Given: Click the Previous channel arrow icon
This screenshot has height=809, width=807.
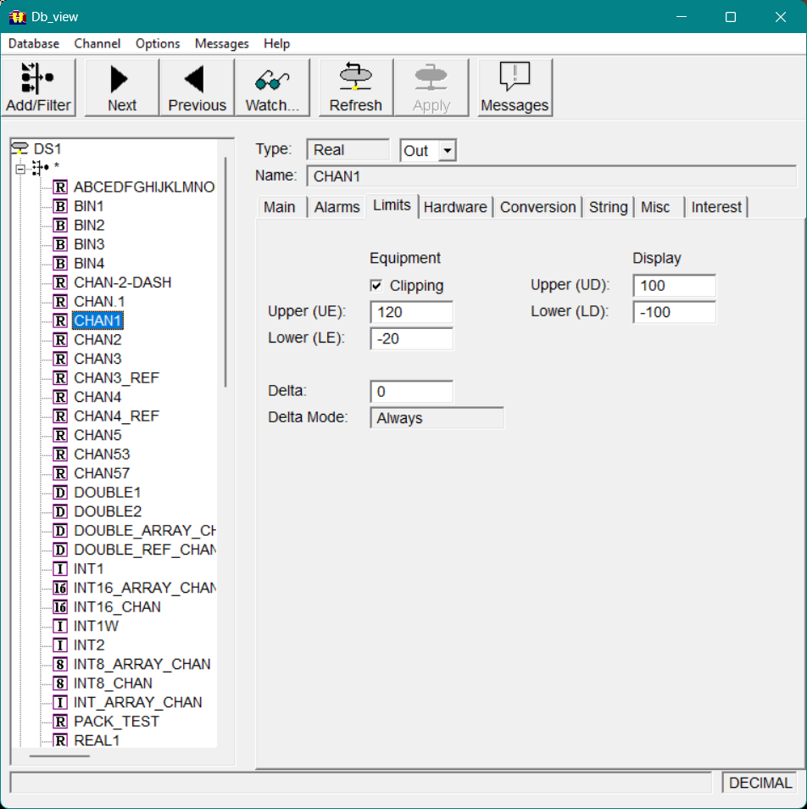Looking at the screenshot, I should point(196,79).
